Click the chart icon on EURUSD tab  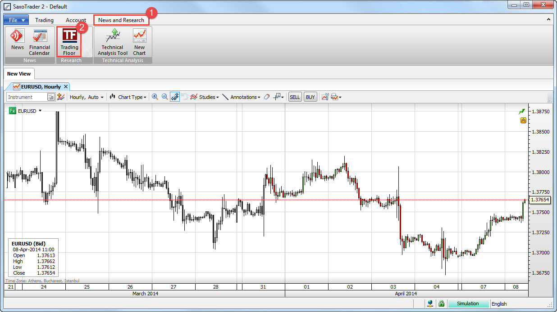click(x=16, y=86)
